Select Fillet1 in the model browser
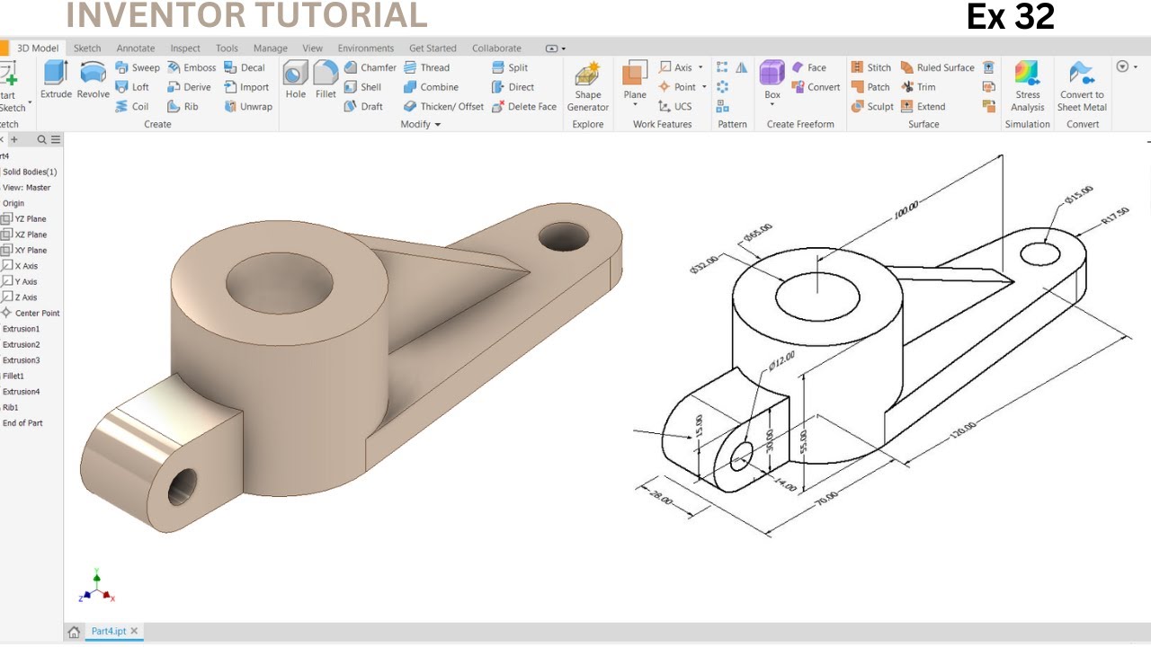 (13, 376)
